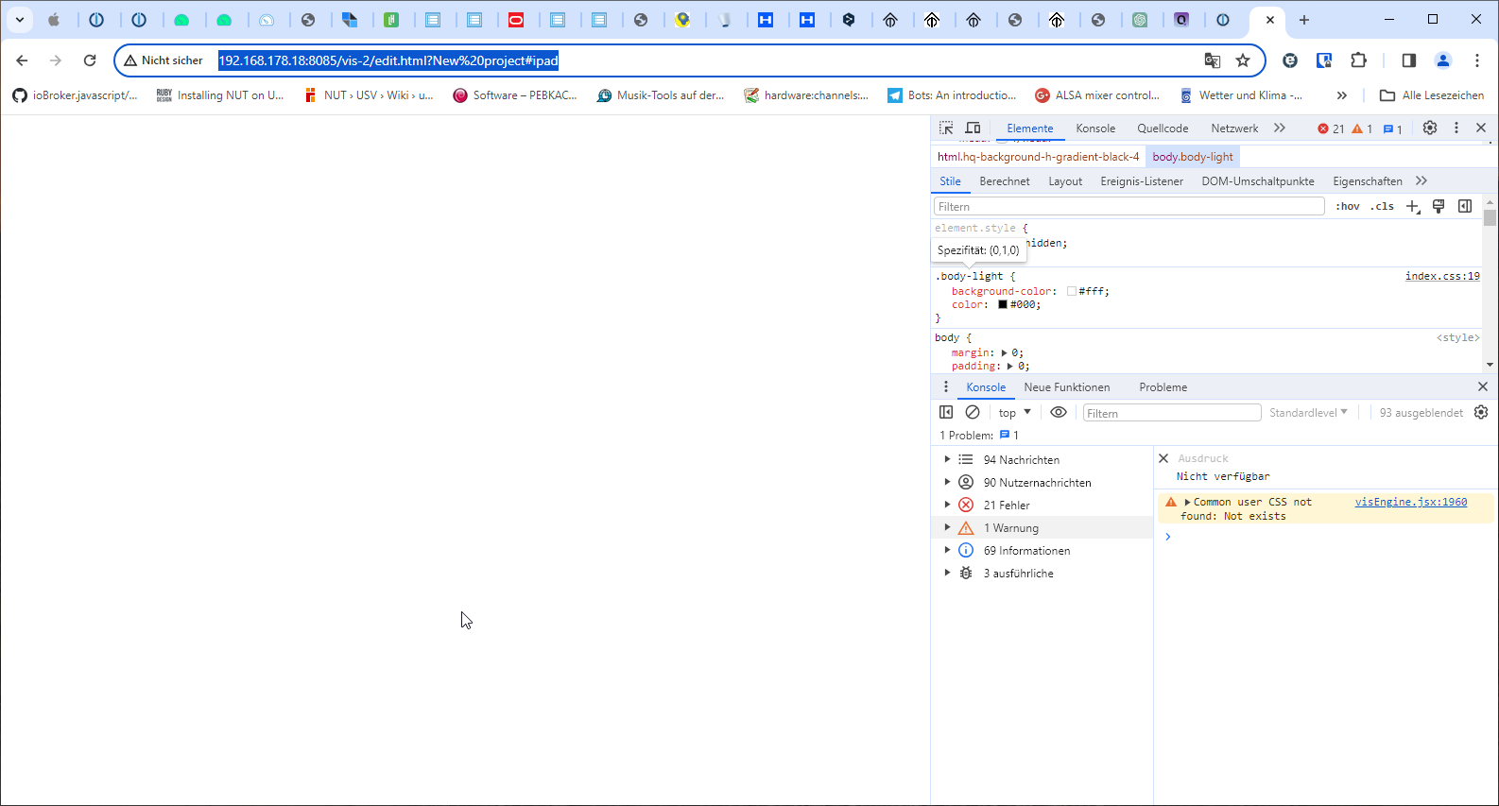Open console settings gear next to 93 ausgeblendet

tap(1481, 412)
